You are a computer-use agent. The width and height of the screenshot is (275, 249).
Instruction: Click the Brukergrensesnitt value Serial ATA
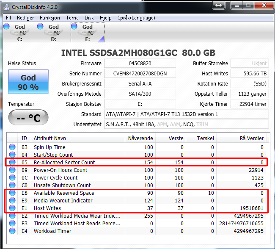[x=140, y=83]
